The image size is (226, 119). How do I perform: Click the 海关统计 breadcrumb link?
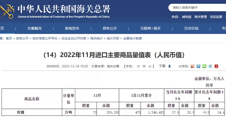pyautogui.click(x=96, y=38)
